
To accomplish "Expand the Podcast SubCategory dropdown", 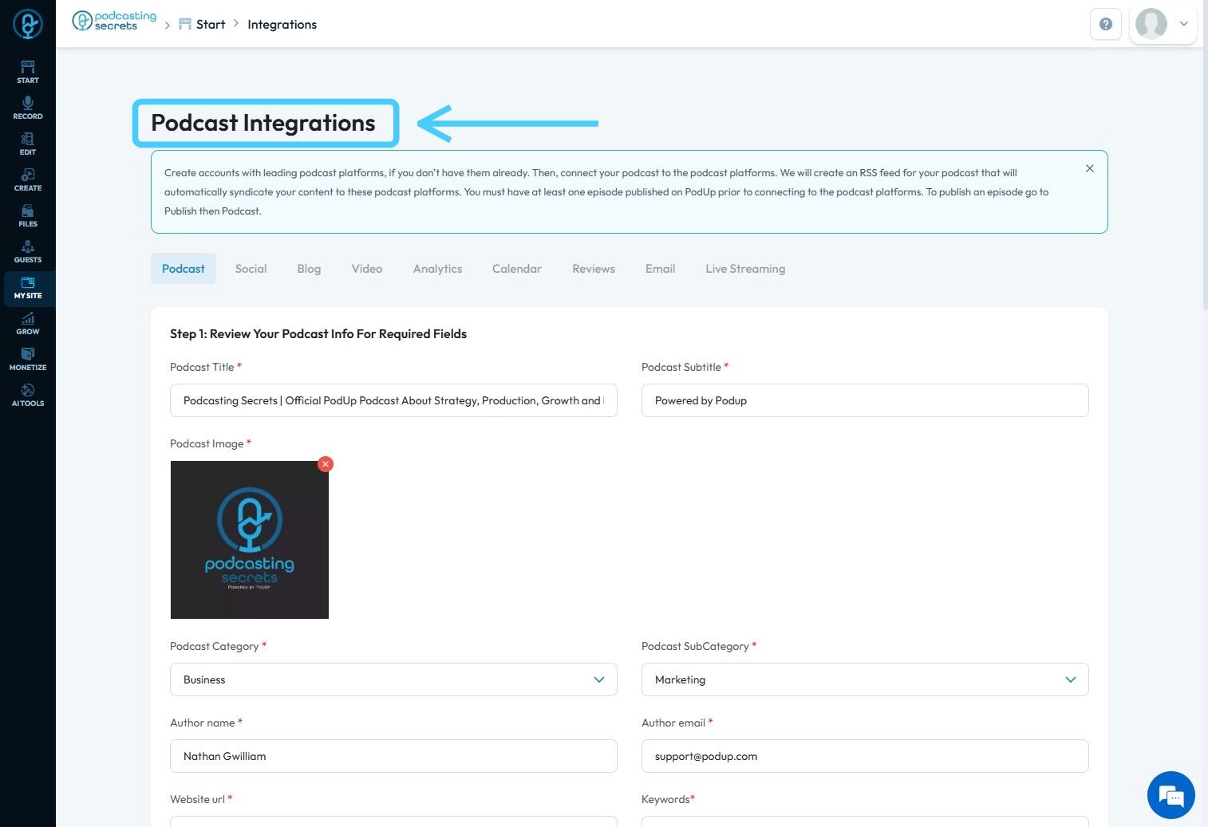I will tap(865, 679).
